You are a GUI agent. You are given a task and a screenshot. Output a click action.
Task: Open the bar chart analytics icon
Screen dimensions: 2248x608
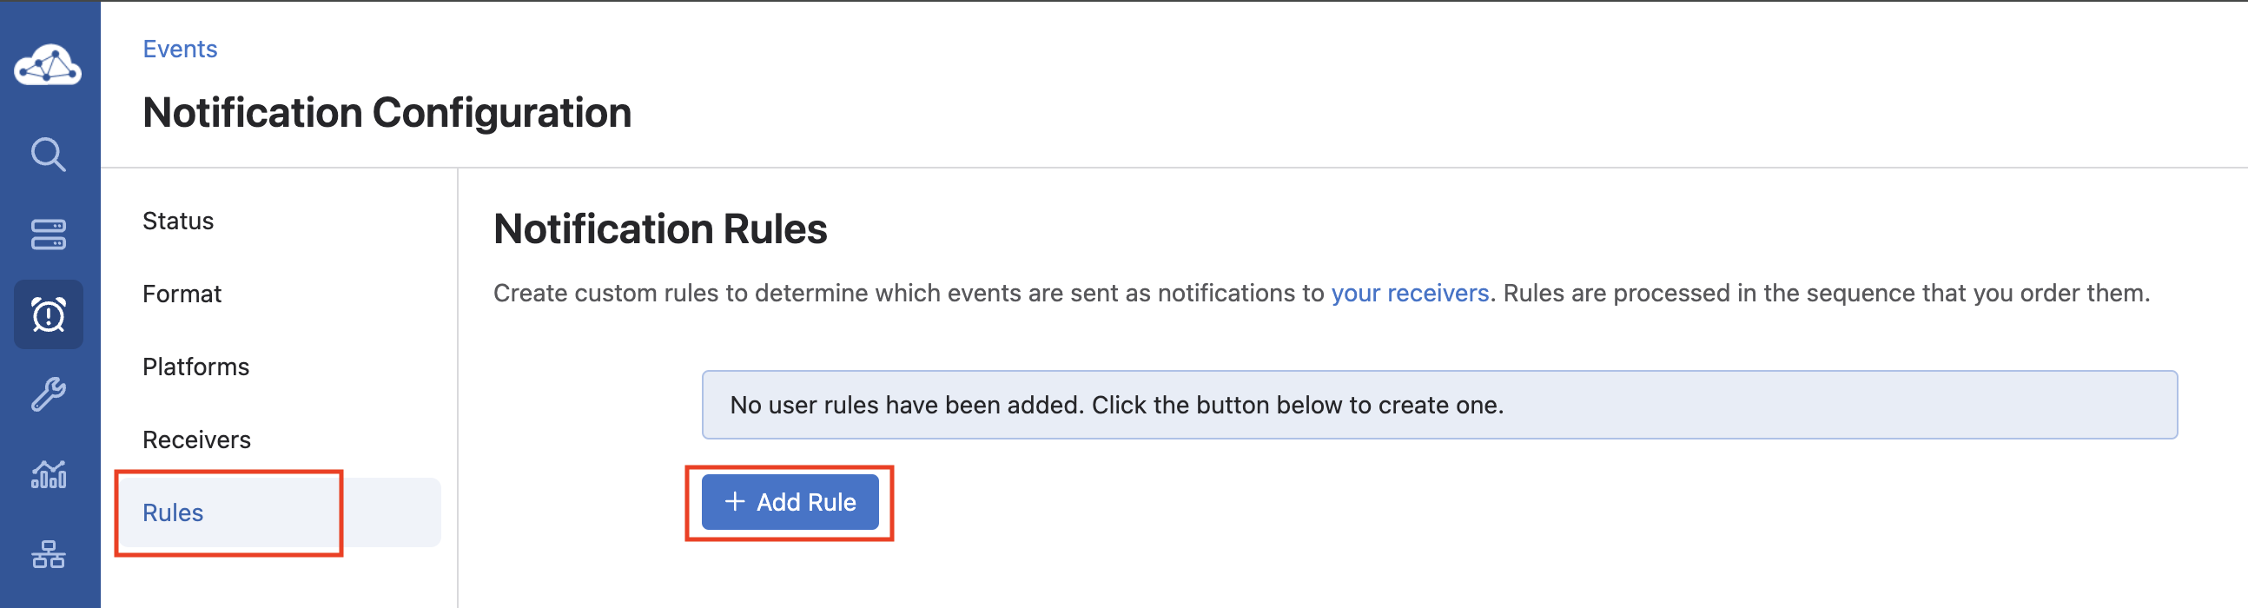48,474
